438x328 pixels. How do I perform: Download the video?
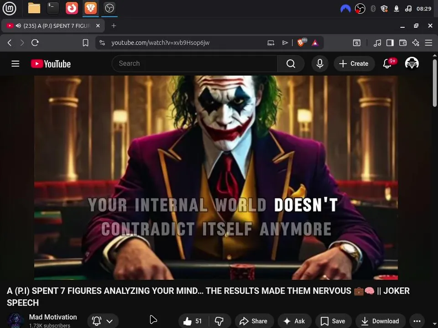(380, 321)
